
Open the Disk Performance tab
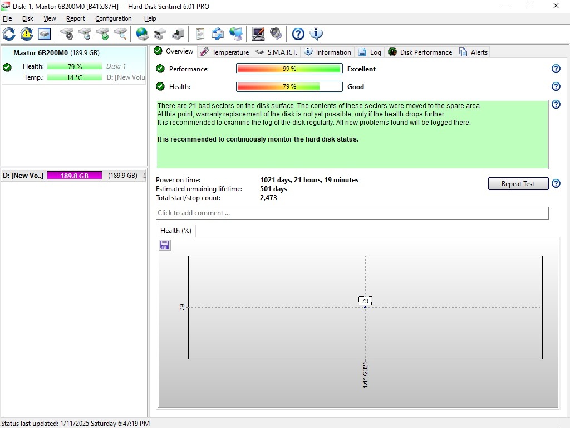coord(420,52)
